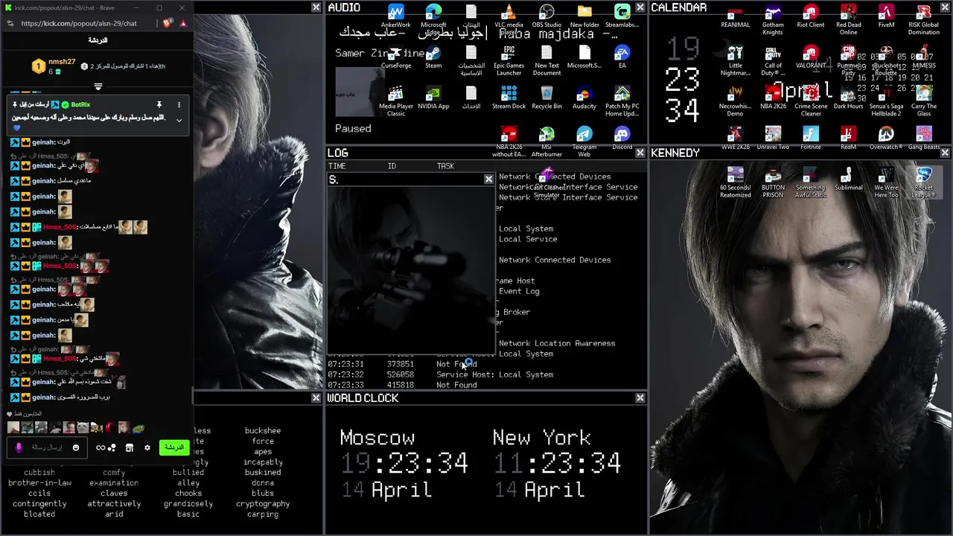The height and width of the screenshot is (536, 953).
Task: Click the green send chat button
Action: [173, 447]
